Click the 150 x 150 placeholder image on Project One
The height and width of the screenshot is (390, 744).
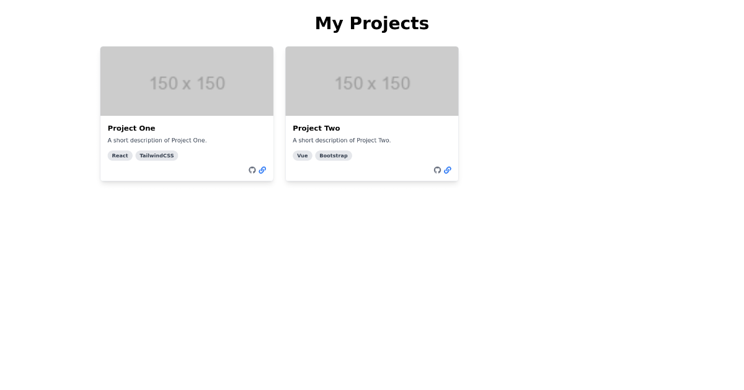(187, 81)
